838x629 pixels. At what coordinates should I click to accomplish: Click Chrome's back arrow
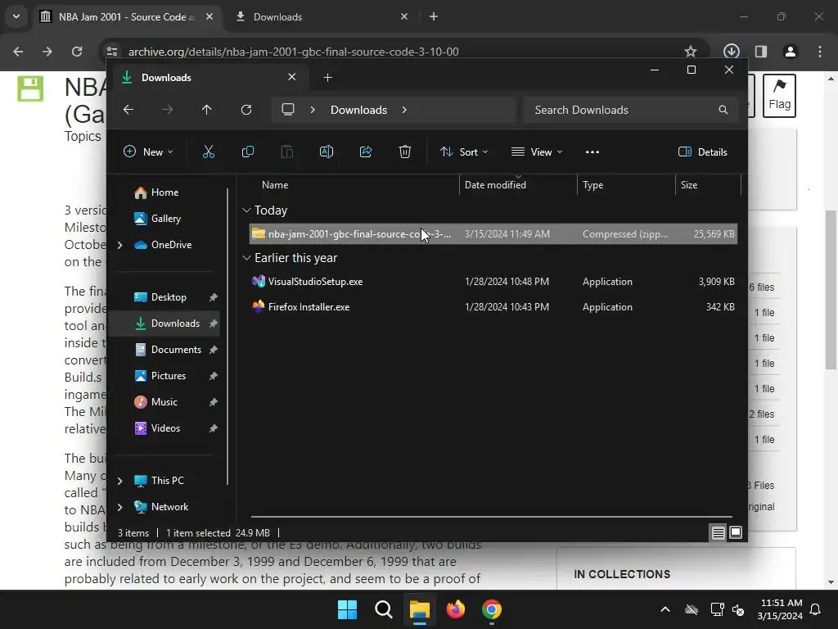[18, 52]
